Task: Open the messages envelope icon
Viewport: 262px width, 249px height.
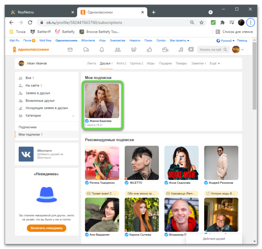Action: click(70, 50)
